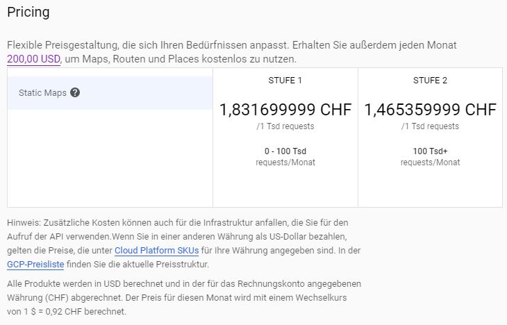Click '/1 Tsd requests' under STUFE 2
The height and width of the screenshot is (325, 507).
pyautogui.click(x=430, y=126)
